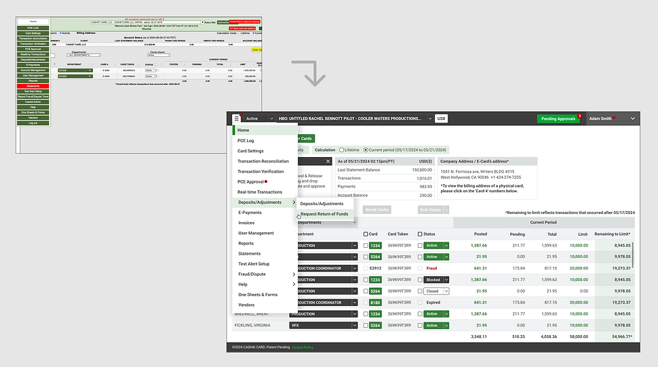Open Real-time Transactions in new menu
The height and width of the screenshot is (367, 658).
(260, 192)
